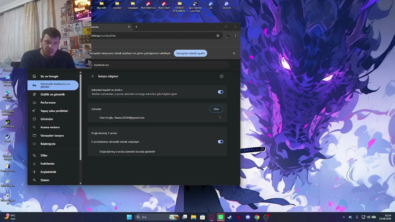This screenshot has height=222, width=395.
Task: Select the Steam desktop shortcut
Action: [8, 138]
